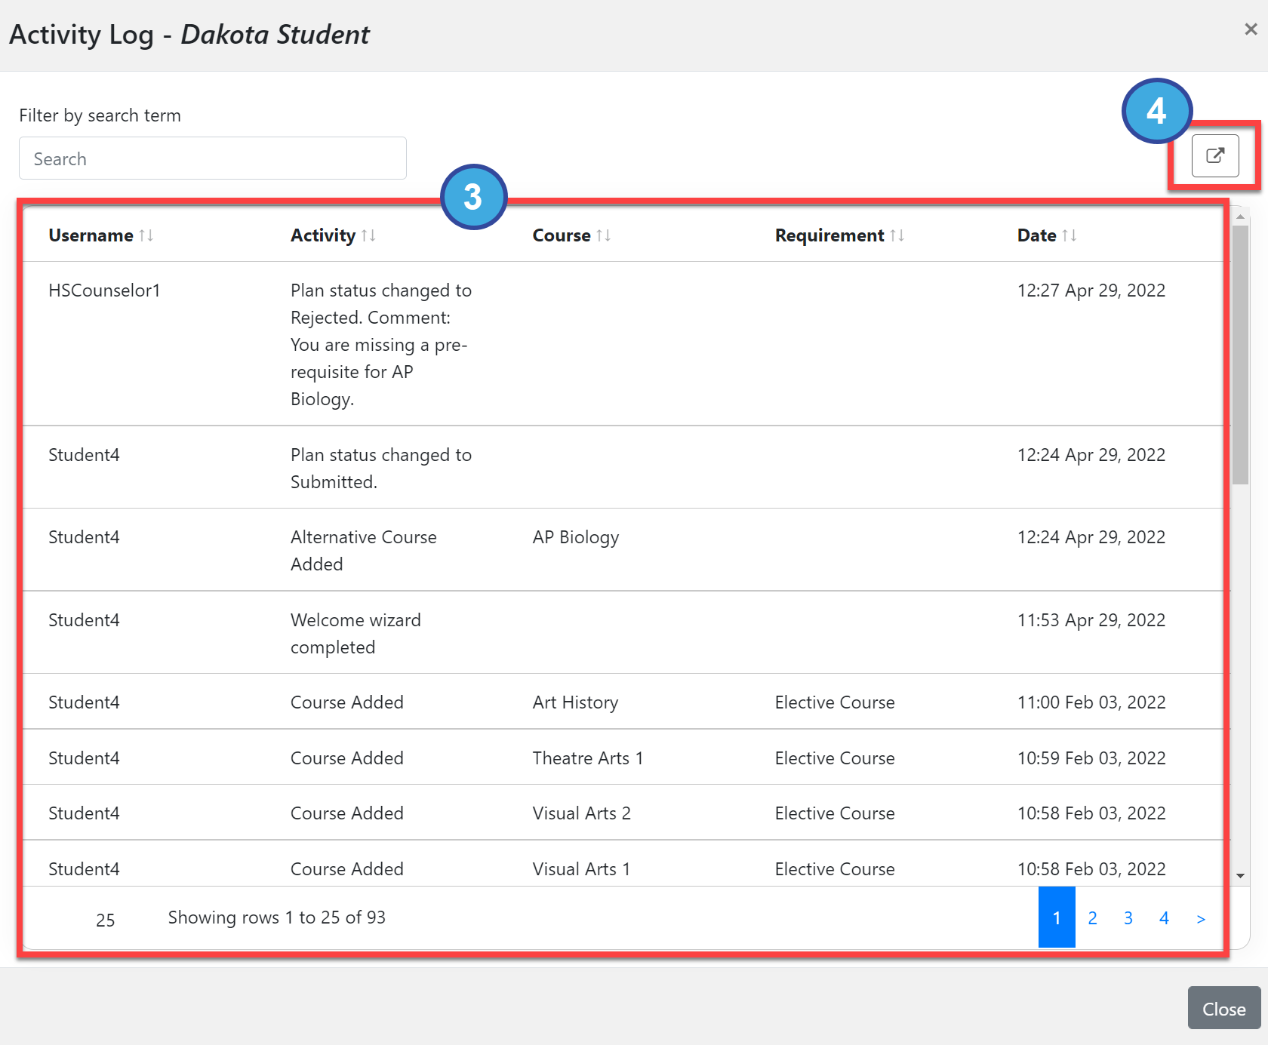Select the Visual Arts 2 course cell
This screenshot has height=1045, width=1268.
tap(582, 813)
